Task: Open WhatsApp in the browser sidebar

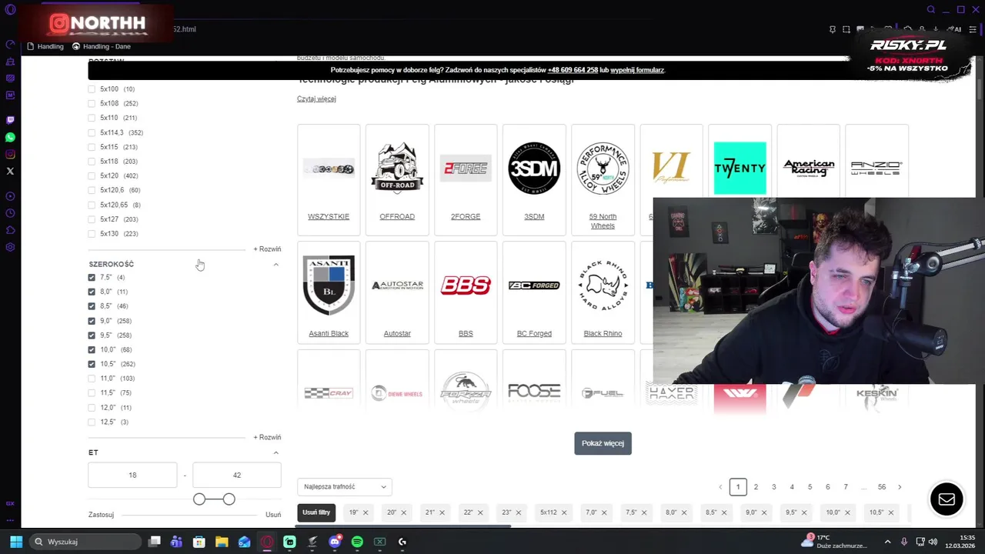Action: point(10,137)
